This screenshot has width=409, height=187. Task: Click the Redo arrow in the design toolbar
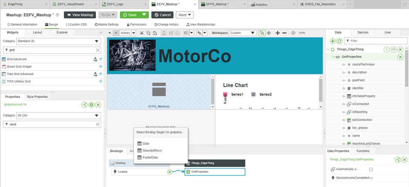tap(116, 33)
